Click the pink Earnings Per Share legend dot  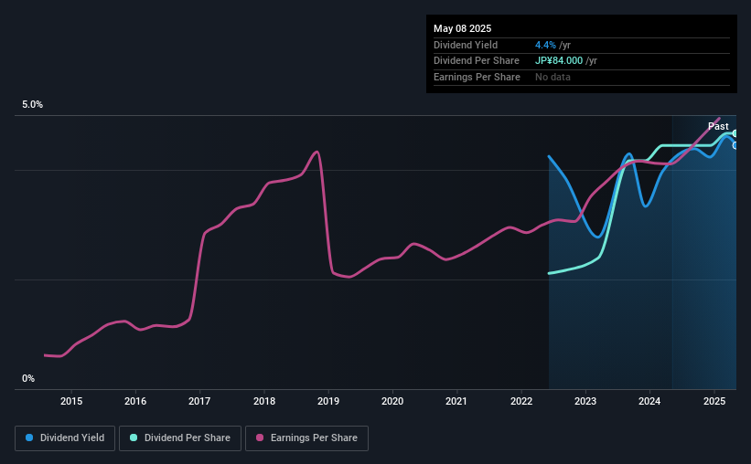(260, 438)
